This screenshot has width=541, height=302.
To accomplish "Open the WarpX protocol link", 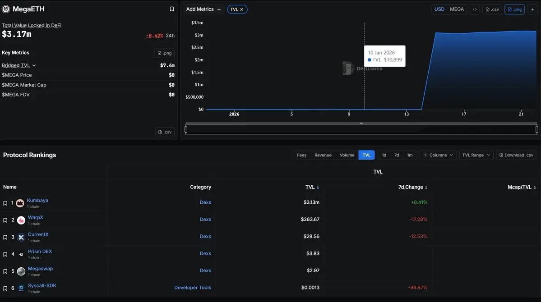I will (36, 218).
